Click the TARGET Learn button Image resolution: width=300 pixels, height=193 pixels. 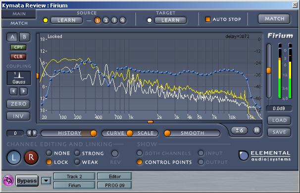[x=170, y=20]
